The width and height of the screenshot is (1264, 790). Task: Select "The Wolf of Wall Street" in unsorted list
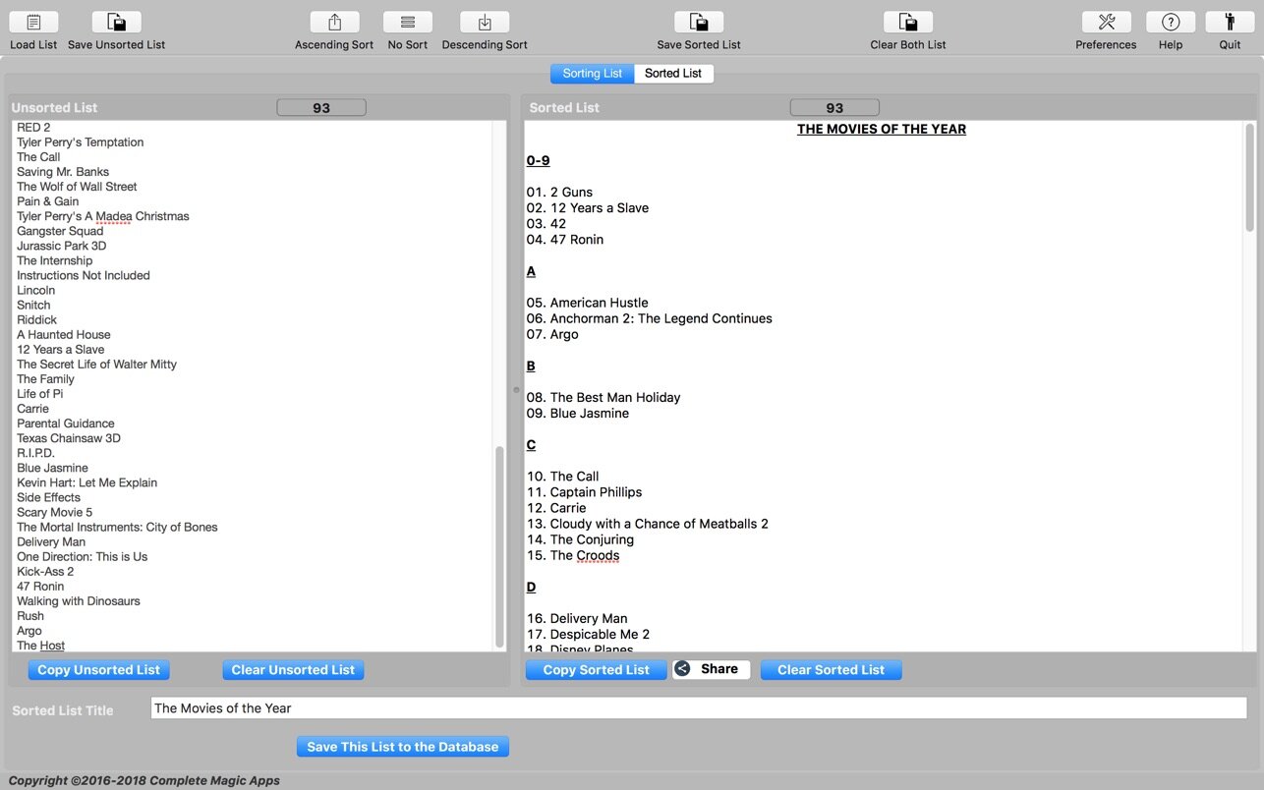click(x=77, y=187)
